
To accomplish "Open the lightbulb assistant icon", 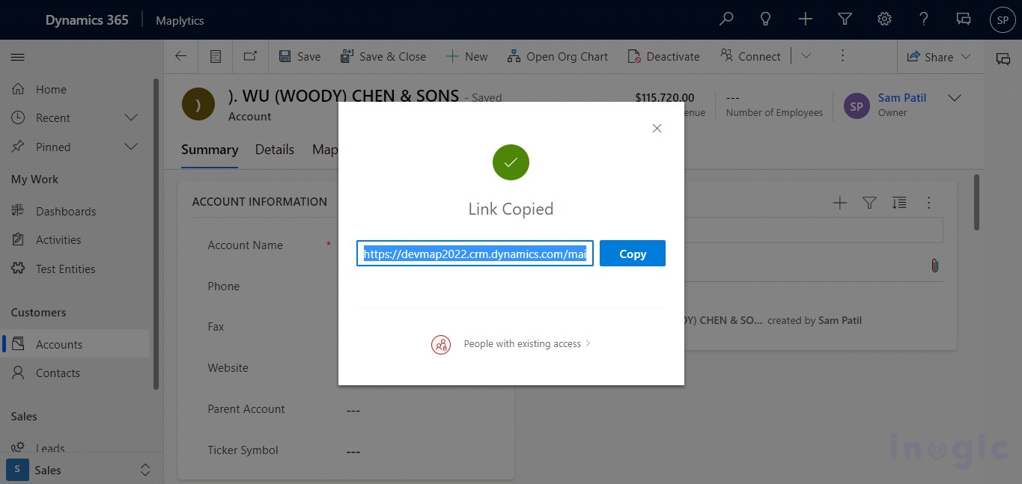I will pyautogui.click(x=765, y=19).
